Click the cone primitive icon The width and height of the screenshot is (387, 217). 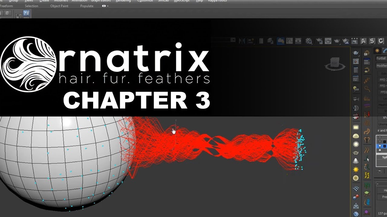pyautogui.click(x=356, y=161)
